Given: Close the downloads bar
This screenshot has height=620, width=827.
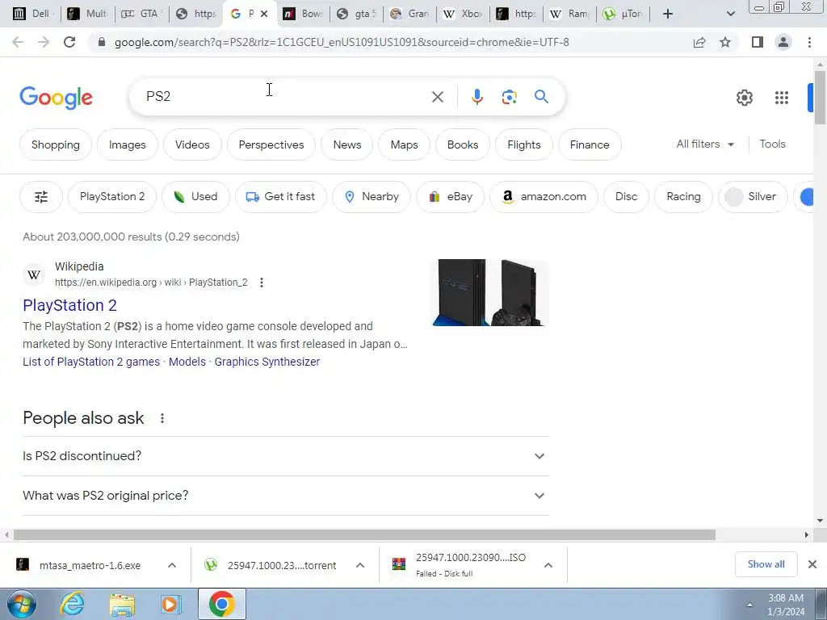Looking at the screenshot, I should coord(812,564).
